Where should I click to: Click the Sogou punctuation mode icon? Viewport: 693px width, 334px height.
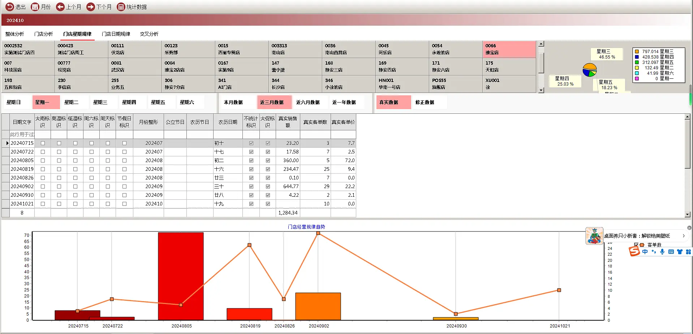(x=654, y=252)
